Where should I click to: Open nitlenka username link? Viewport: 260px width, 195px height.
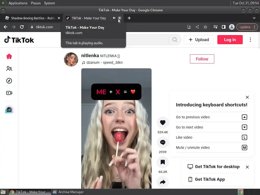tap(90, 56)
